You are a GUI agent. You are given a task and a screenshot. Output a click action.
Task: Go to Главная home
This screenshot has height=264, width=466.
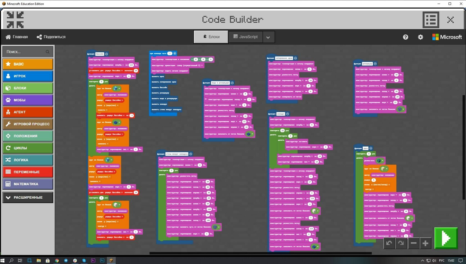pyautogui.click(x=17, y=37)
